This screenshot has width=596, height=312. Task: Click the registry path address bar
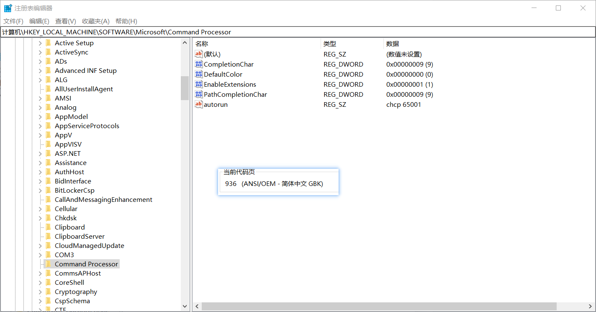293,32
